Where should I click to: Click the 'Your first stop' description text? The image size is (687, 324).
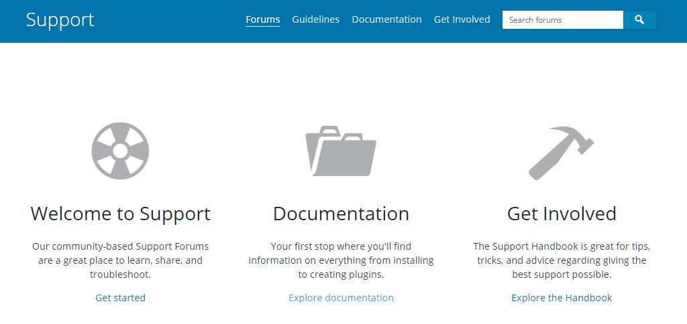[341, 260]
